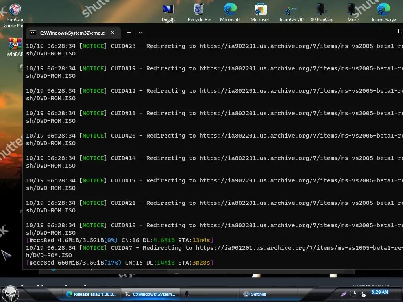Click CUID#23 redirect log line
Screen dimensions: 403x302
tap(214, 50)
